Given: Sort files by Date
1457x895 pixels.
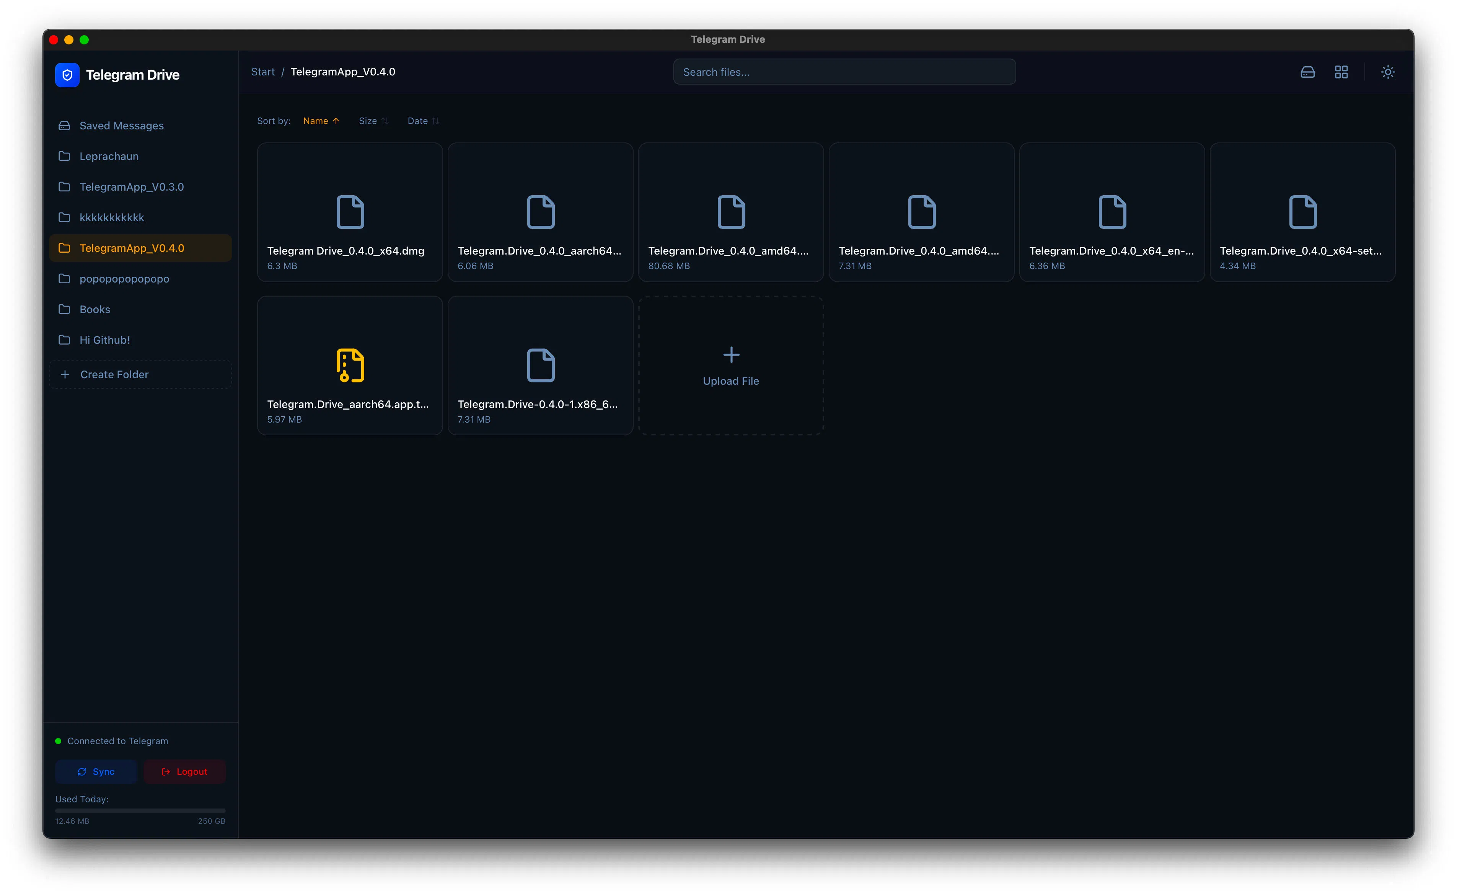Looking at the screenshot, I should 423,121.
